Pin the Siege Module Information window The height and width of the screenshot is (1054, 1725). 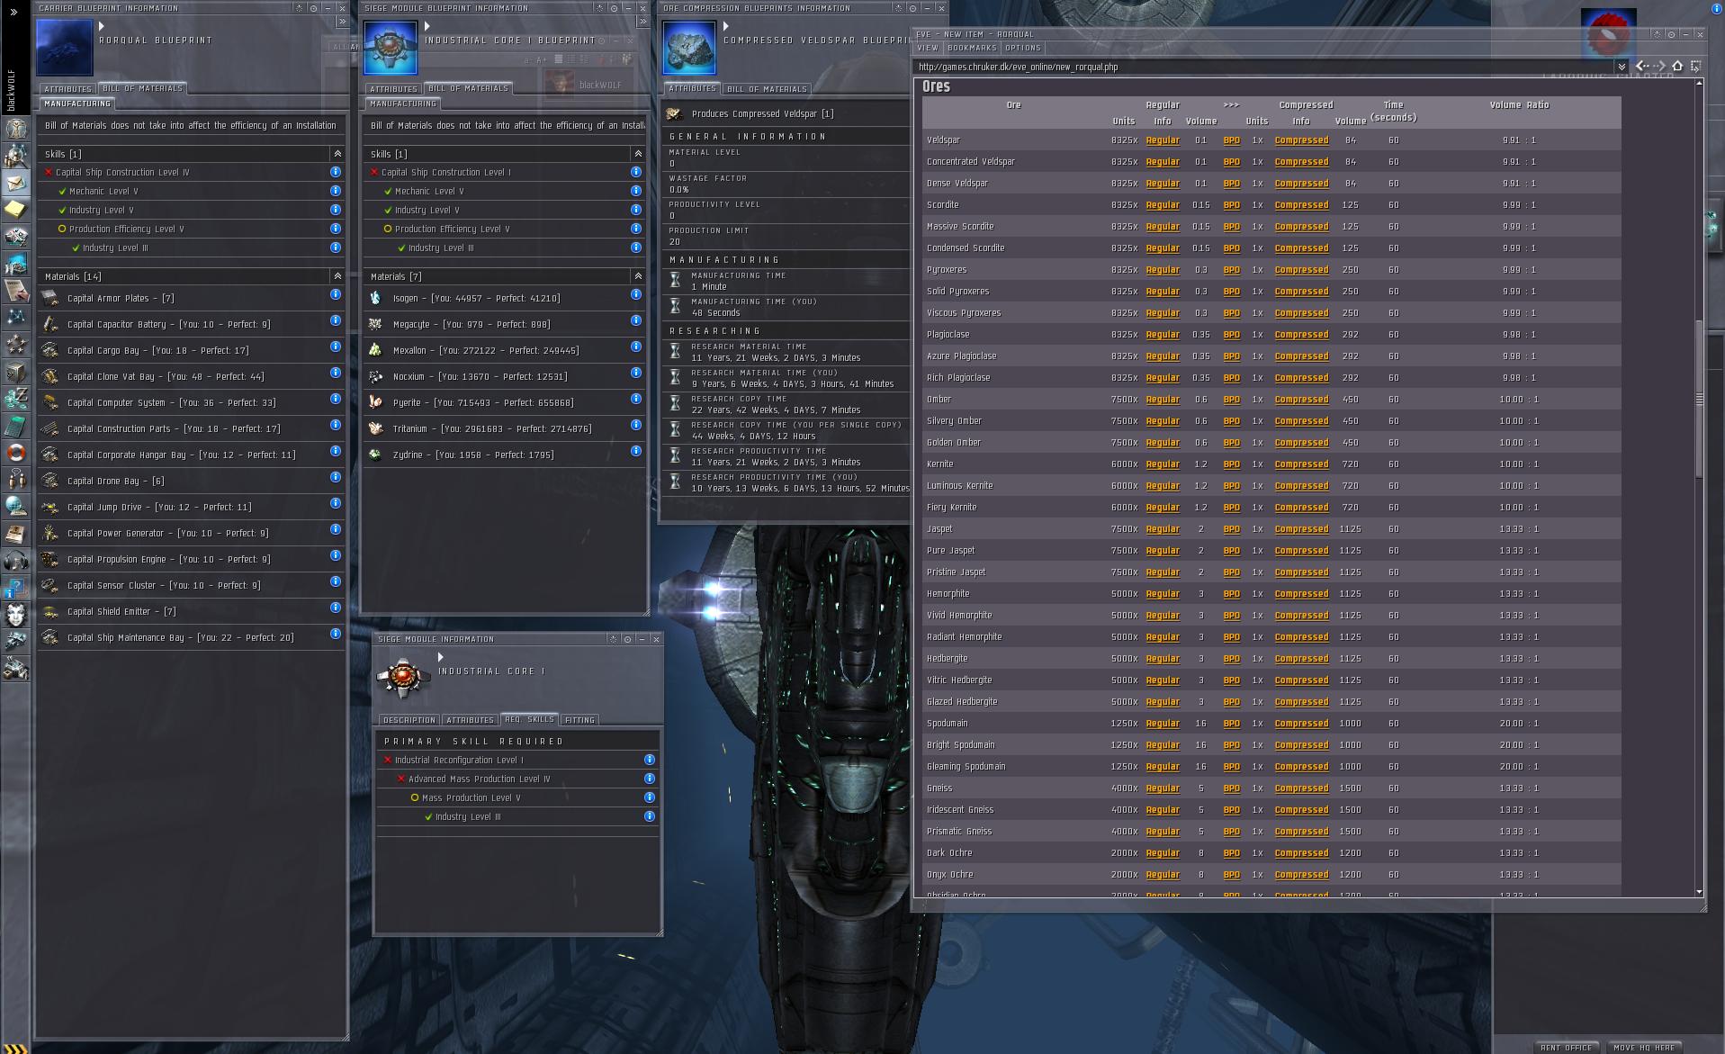tap(628, 639)
